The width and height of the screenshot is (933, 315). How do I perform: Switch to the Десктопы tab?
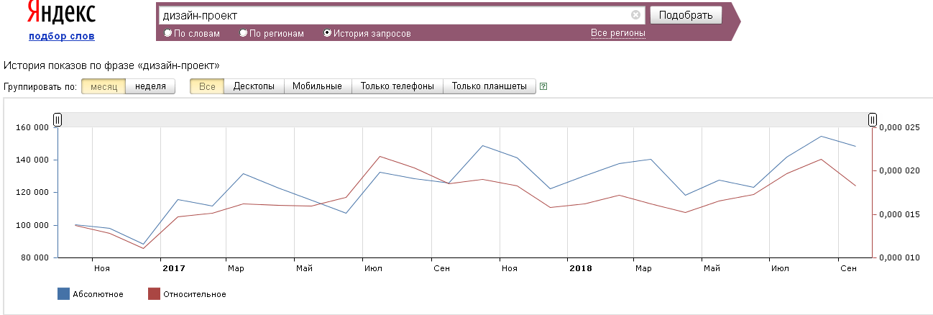tap(254, 86)
